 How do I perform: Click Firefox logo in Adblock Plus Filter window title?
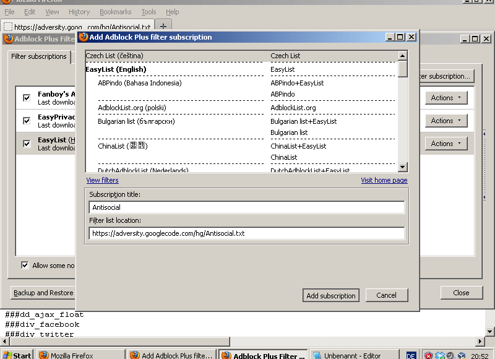[x=9, y=39]
